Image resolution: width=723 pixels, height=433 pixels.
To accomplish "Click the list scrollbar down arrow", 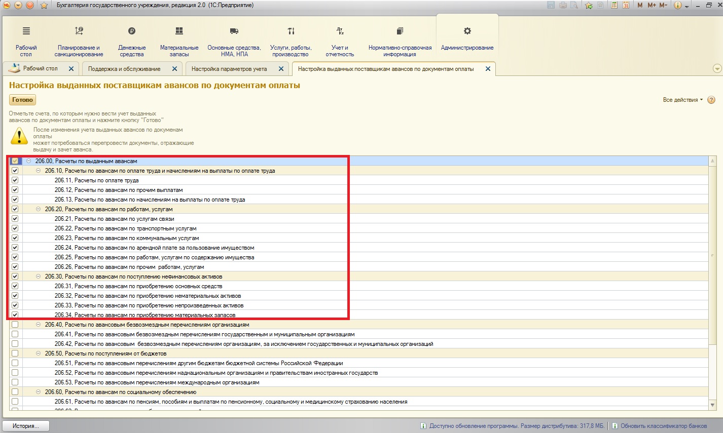I will pyautogui.click(x=712, y=405).
